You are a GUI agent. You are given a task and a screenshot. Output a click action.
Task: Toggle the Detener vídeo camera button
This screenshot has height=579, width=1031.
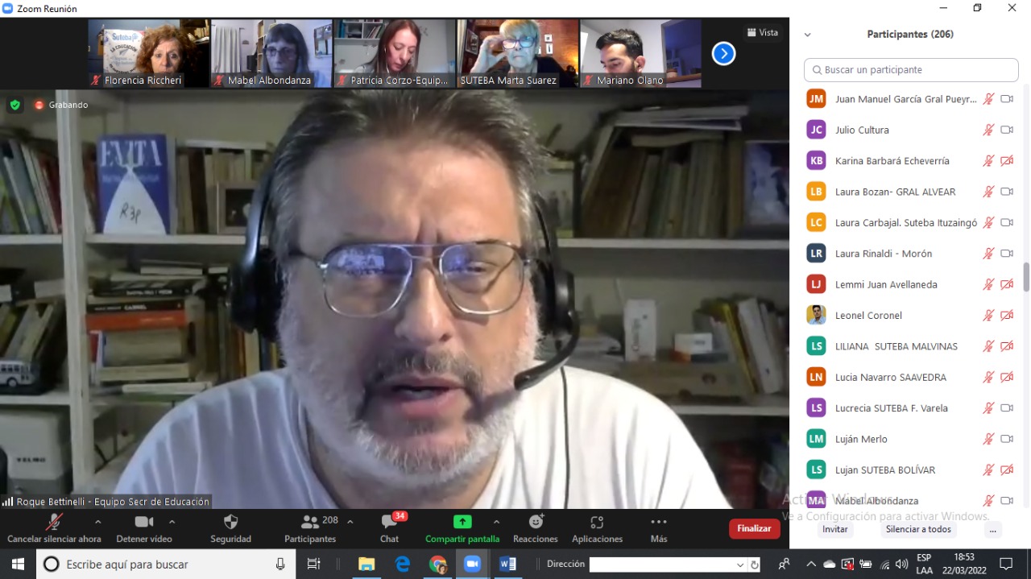144,522
